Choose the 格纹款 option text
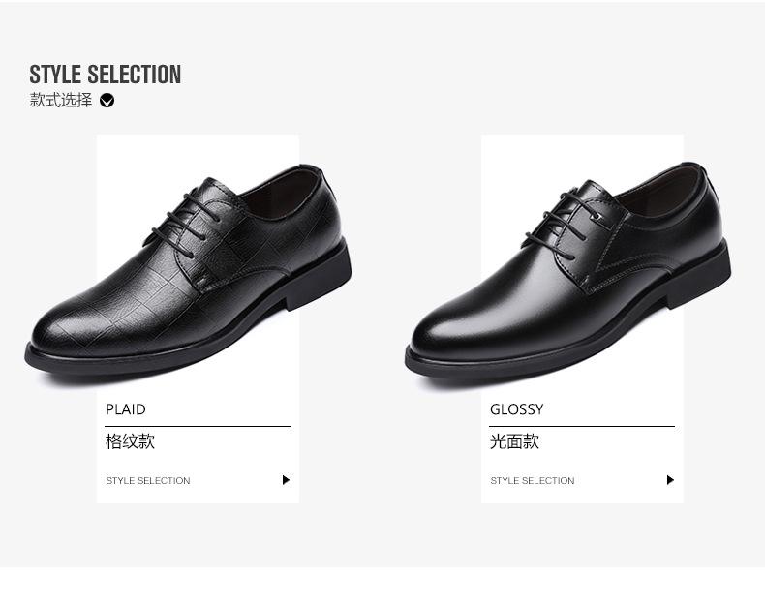765x605 pixels. click(x=130, y=441)
